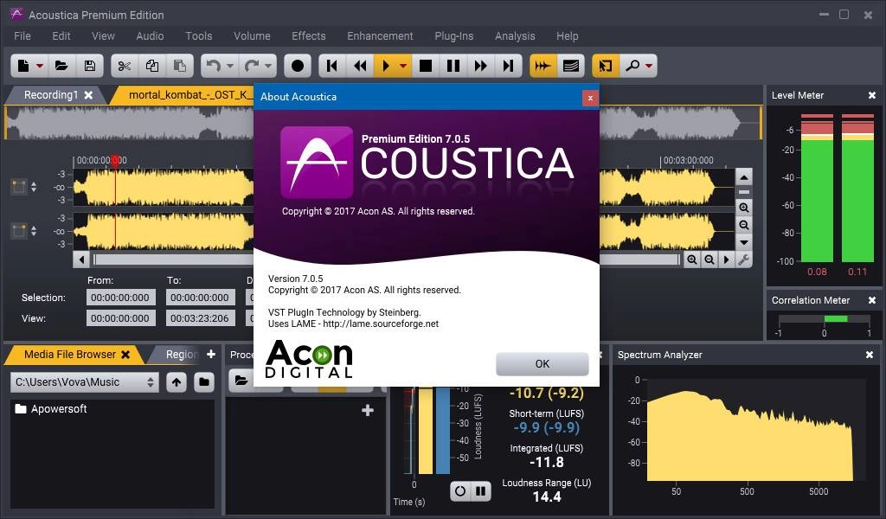Open the New file dropdown arrow

(40, 66)
